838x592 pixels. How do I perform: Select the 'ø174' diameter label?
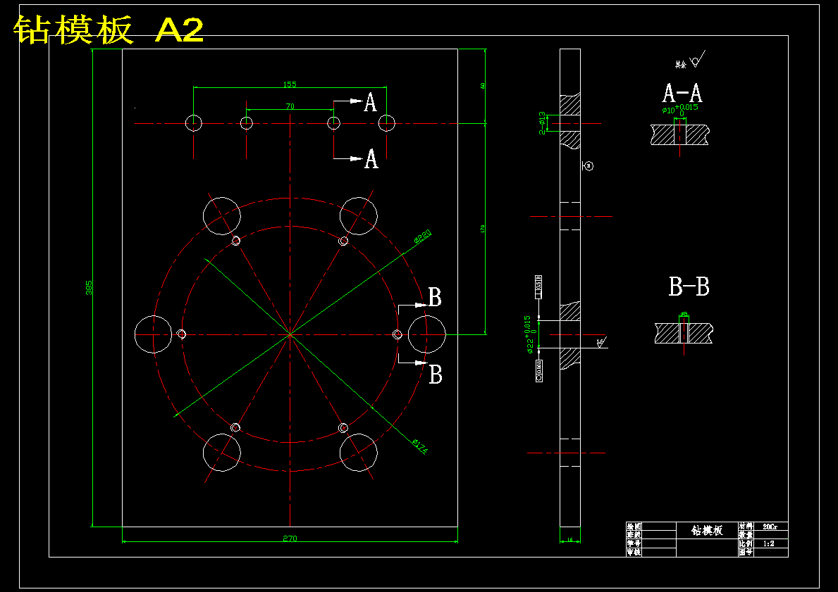[x=420, y=446]
